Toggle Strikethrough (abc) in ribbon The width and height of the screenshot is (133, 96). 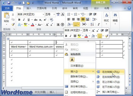pyautogui.click(x=36, y=20)
